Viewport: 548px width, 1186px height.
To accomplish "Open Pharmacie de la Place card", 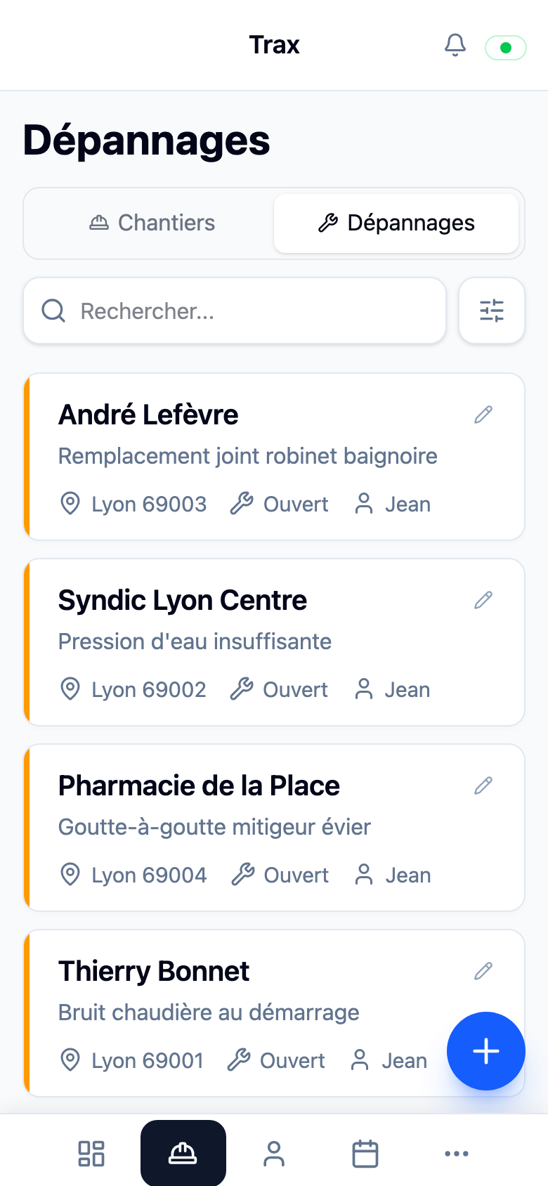I will click(274, 828).
